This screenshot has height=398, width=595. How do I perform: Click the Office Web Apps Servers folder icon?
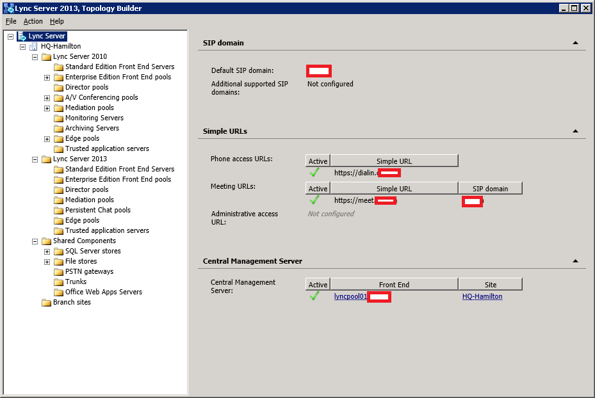(58, 292)
